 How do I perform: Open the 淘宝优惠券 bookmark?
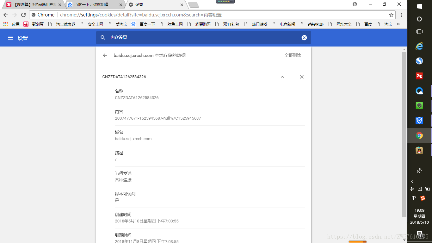pyautogui.click(x=61, y=24)
